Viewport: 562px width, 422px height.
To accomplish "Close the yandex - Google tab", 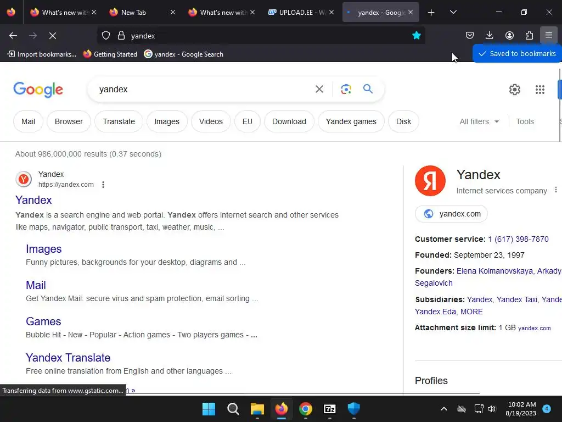I will [411, 12].
